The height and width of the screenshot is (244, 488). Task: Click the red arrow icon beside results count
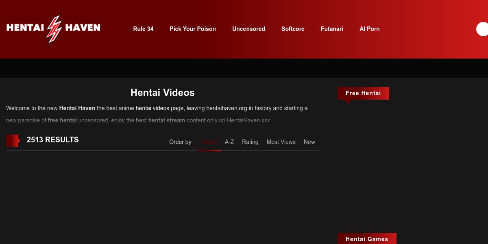point(13,141)
